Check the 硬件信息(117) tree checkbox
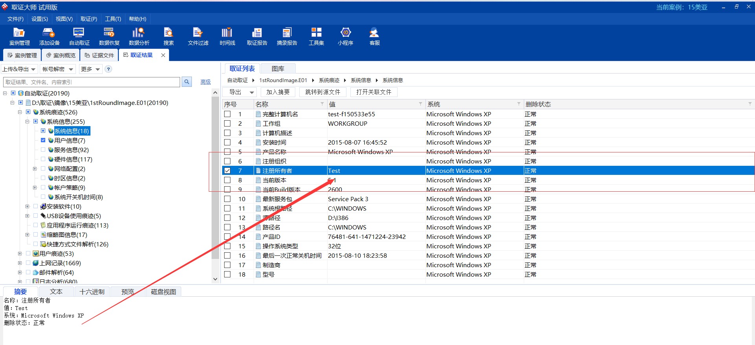This screenshot has height=345, width=755. 43,159
